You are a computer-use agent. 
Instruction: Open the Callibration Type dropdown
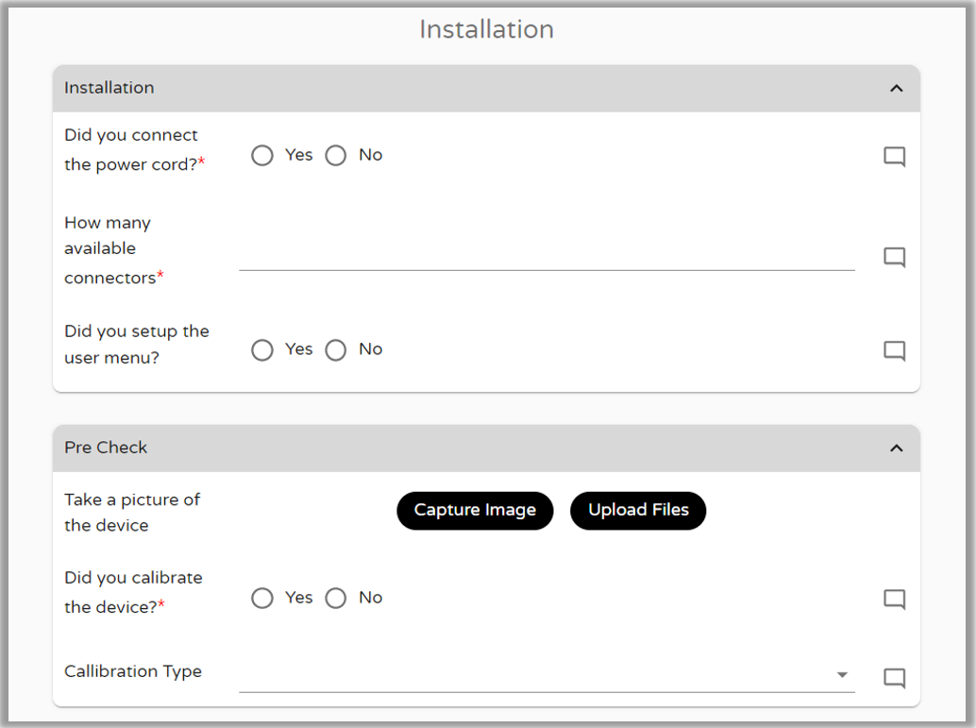(843, 675)
